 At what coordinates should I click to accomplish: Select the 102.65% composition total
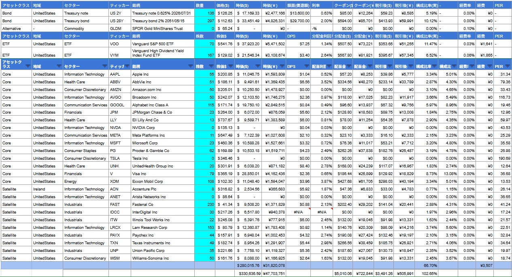pos(427,273)
